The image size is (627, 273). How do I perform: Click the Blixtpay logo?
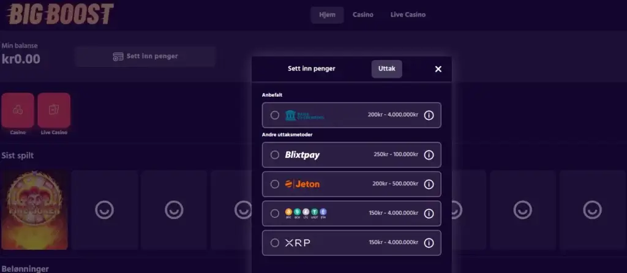pyautogui.click(x=302, y=155)
